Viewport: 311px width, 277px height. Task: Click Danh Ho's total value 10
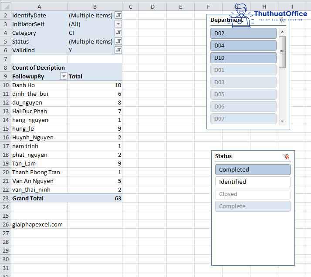[x=95, y=85]
